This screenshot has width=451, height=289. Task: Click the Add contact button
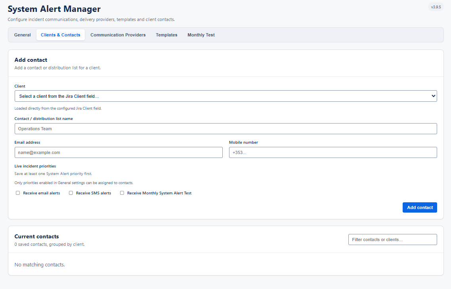pos(420,207)
